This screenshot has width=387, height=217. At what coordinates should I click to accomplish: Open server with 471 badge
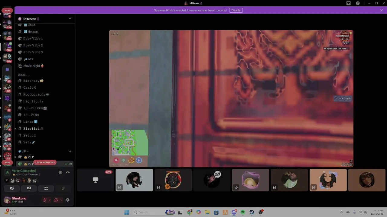tap(7, 88)
